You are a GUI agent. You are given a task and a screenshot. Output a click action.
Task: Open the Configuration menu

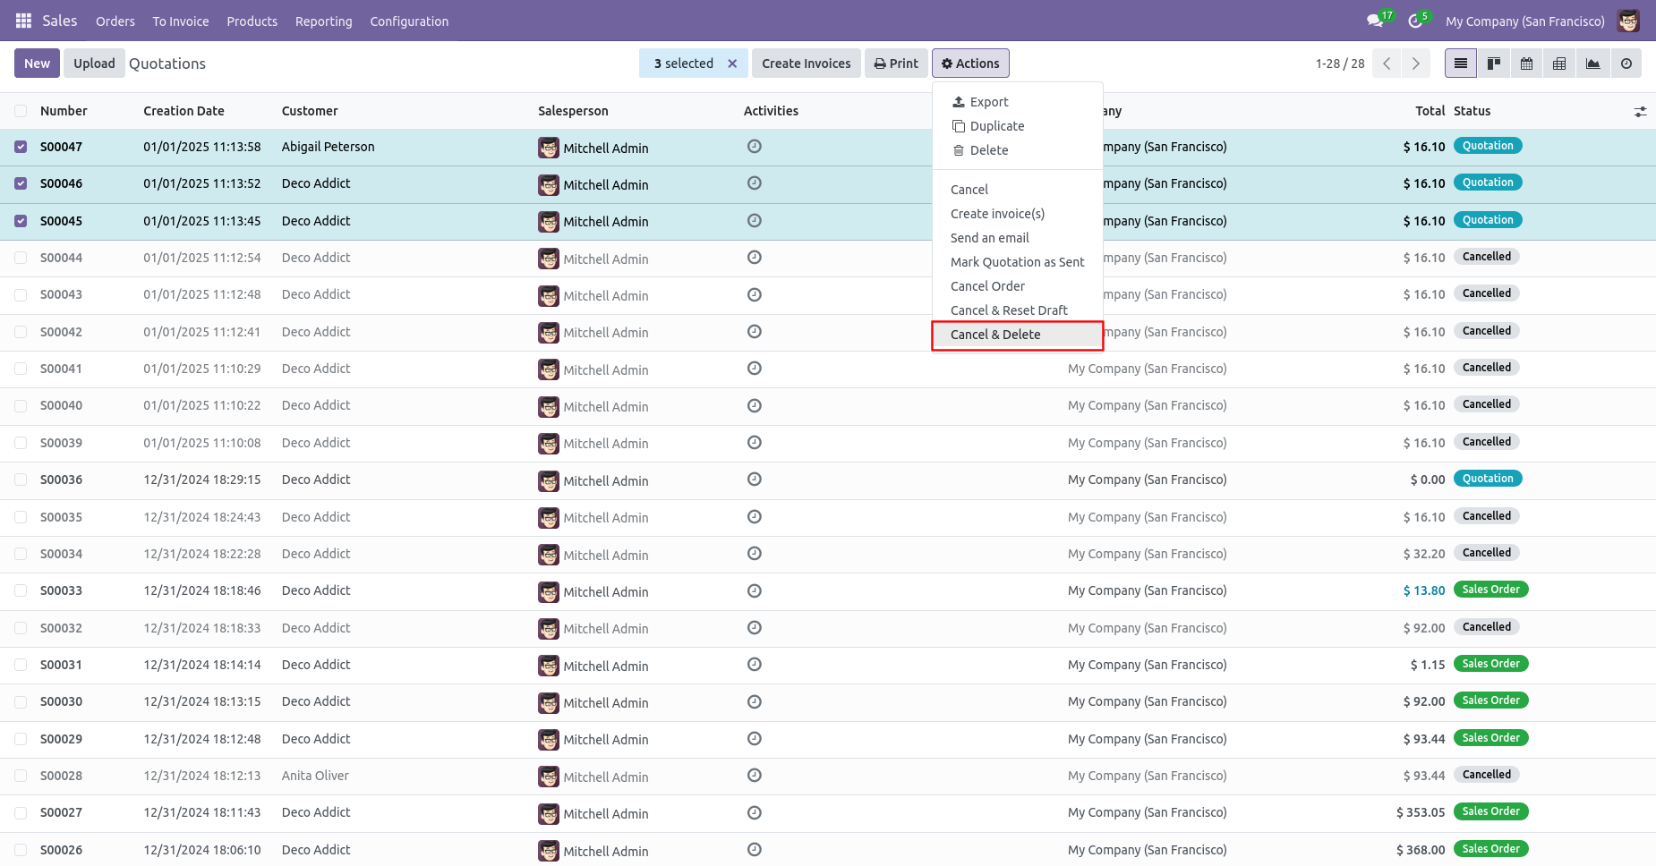tap(409, 21)
